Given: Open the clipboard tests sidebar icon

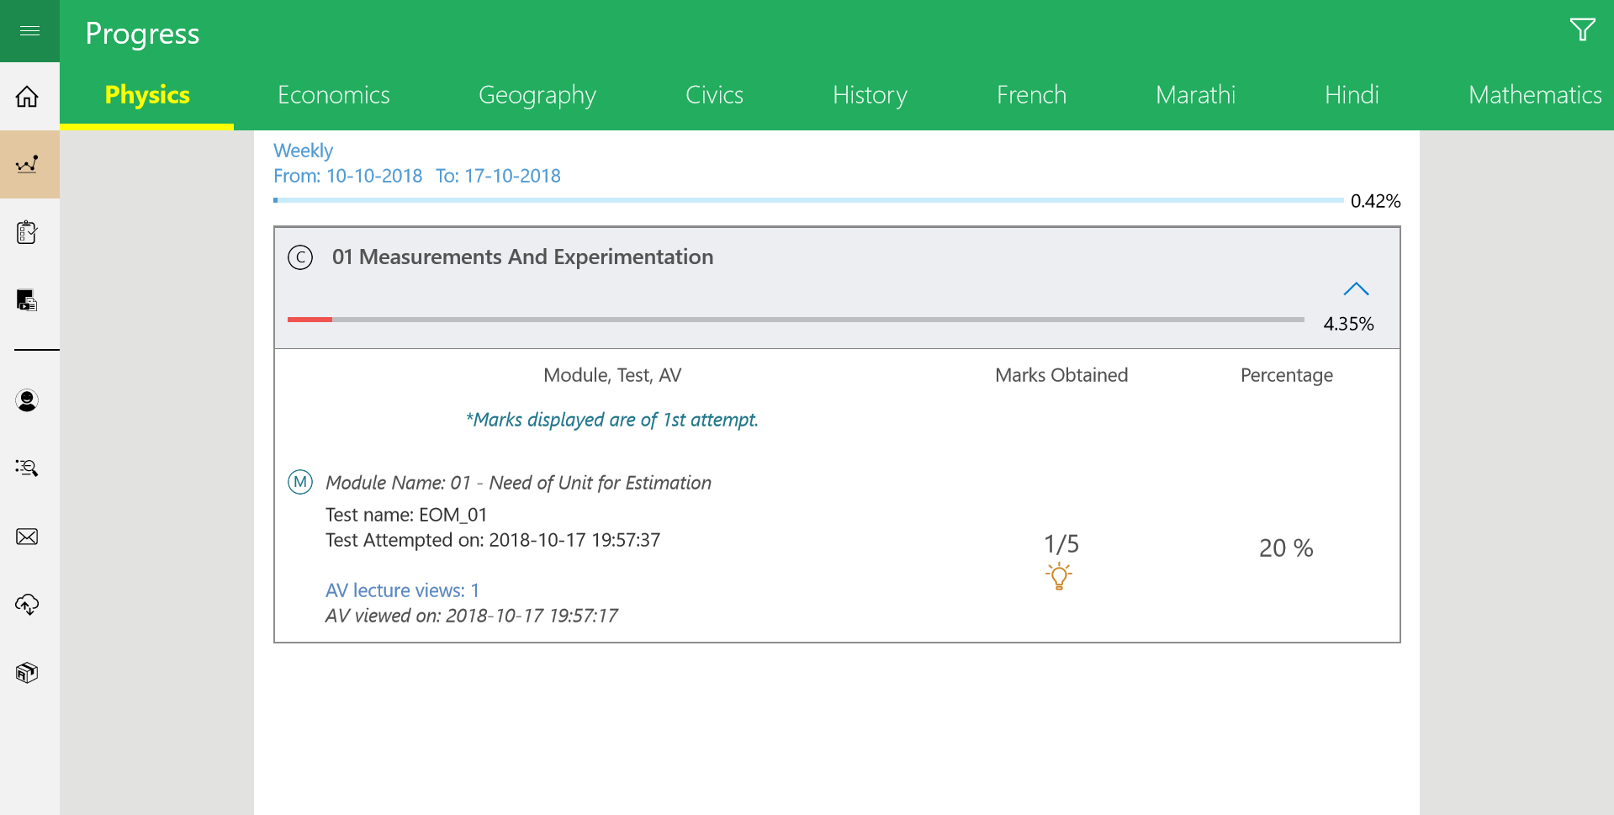Looking at the screenshot, I should 28,232.
